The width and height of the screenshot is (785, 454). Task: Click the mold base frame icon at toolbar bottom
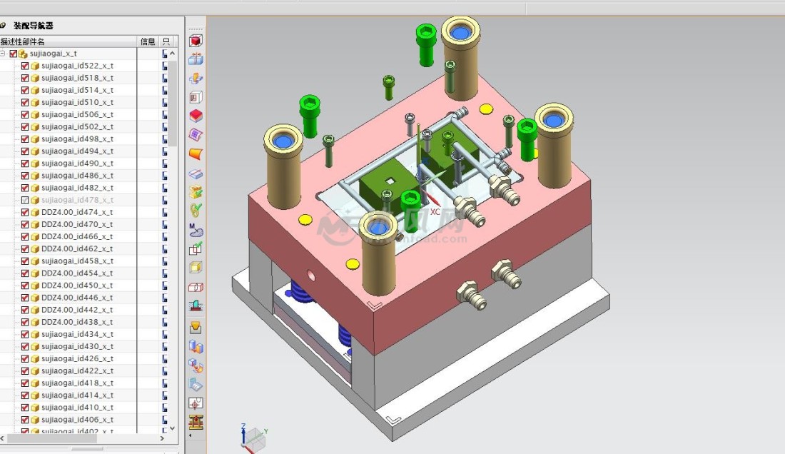pyautogui.click(x=196, y=422)
